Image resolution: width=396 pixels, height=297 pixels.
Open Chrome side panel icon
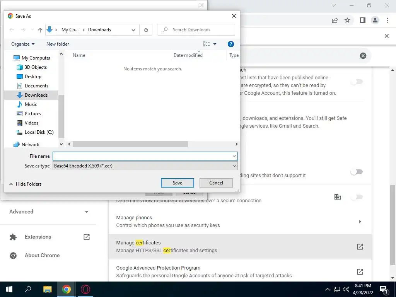pyautogui.click(x=362, y=20)
